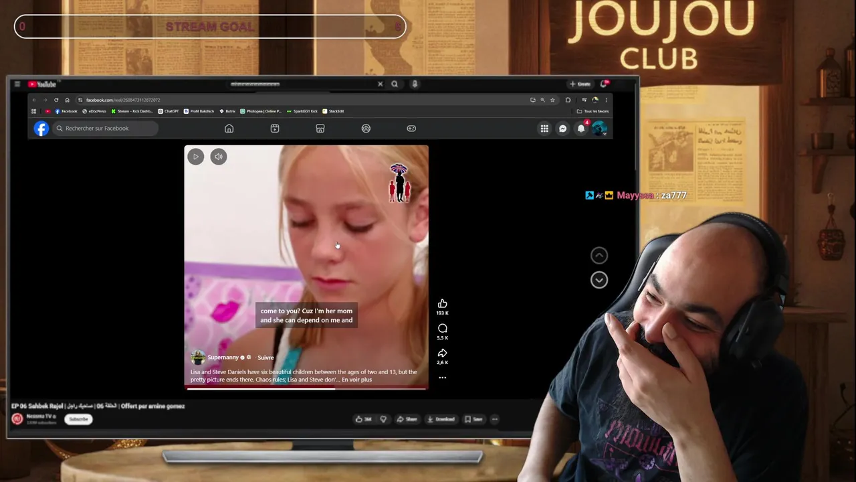Screen dimensions: 856x482
Task: Open the eDocPerso bookmark
Action: coord(94,111)
